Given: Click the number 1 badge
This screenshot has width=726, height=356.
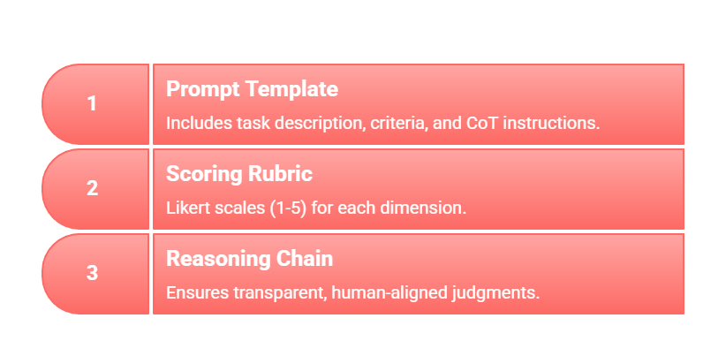Looking at the screenshot, I should [92, 103].
